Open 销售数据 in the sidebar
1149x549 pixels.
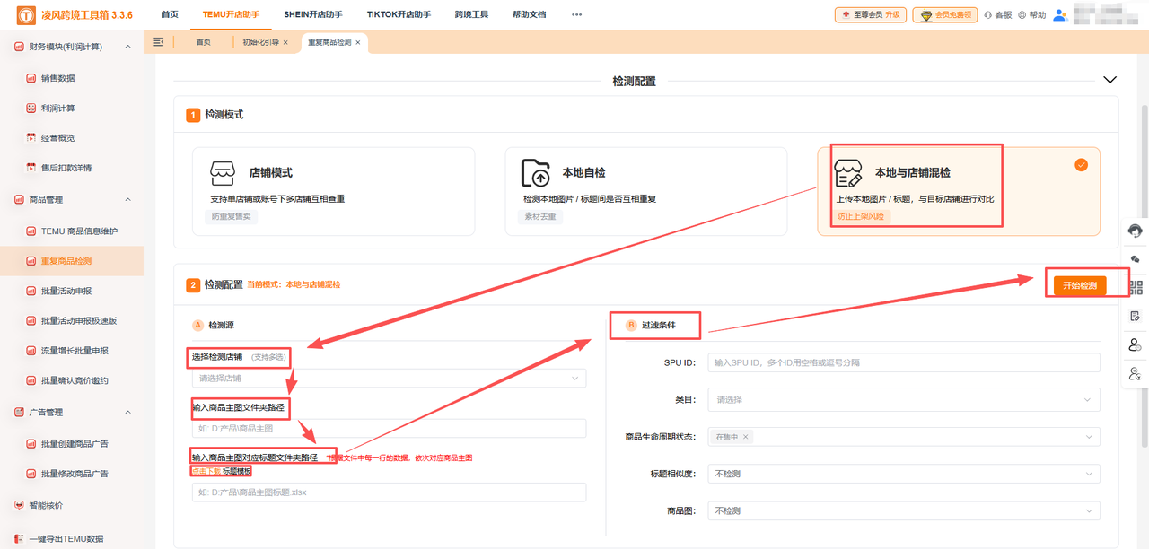(57, 78)
